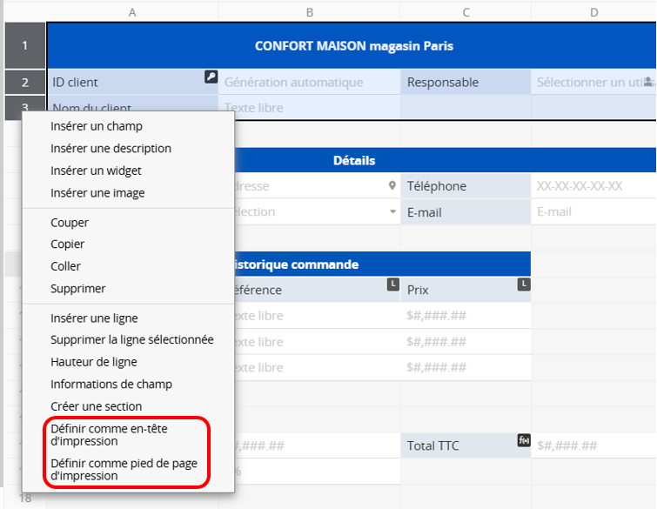The height and width of the screenshot is (509, 657).
Task: Click 'Couper' in the context menu
Action: coord(70,223)
